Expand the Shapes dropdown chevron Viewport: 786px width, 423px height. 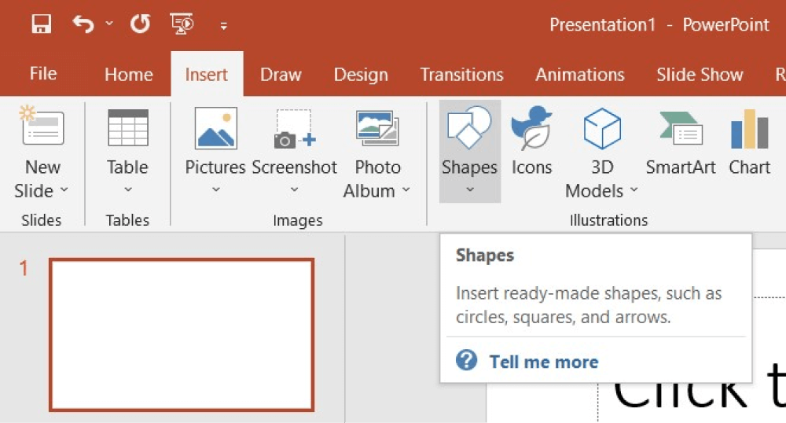coord(470,189)
